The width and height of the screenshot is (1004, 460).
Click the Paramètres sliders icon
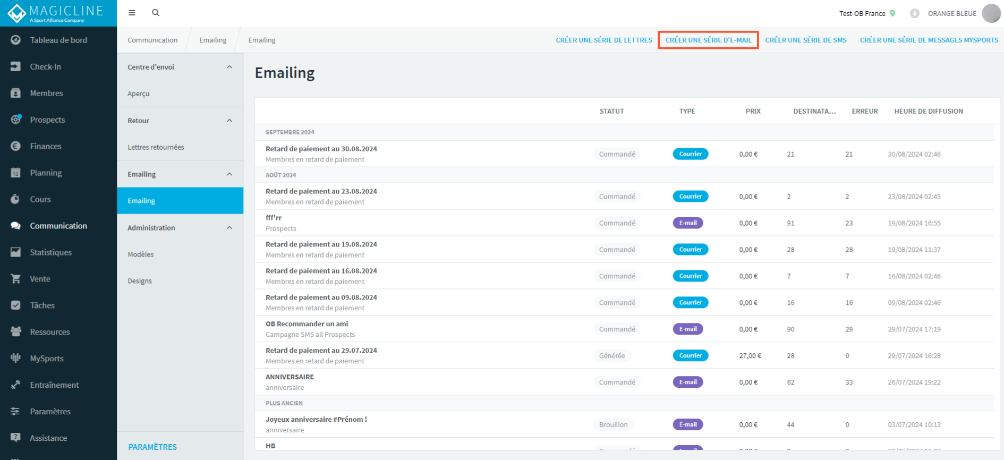16,412
